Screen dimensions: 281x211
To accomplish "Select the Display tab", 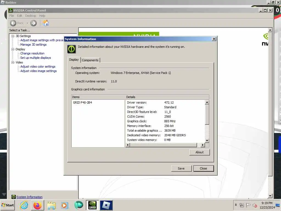I will pyautogui.click(x=74, y=60).
